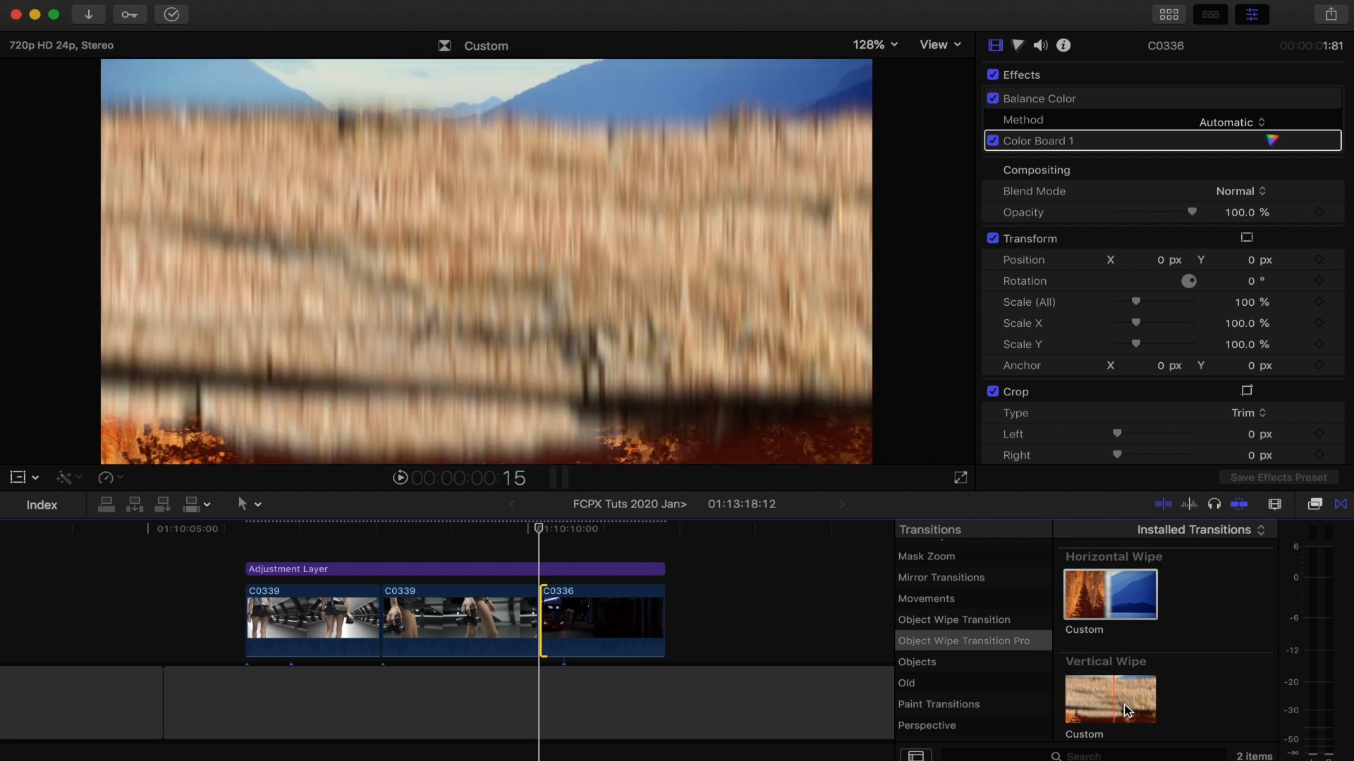Screen dimensions: 1354x761
Task: Open the timeline Index button
Action: 42,505
